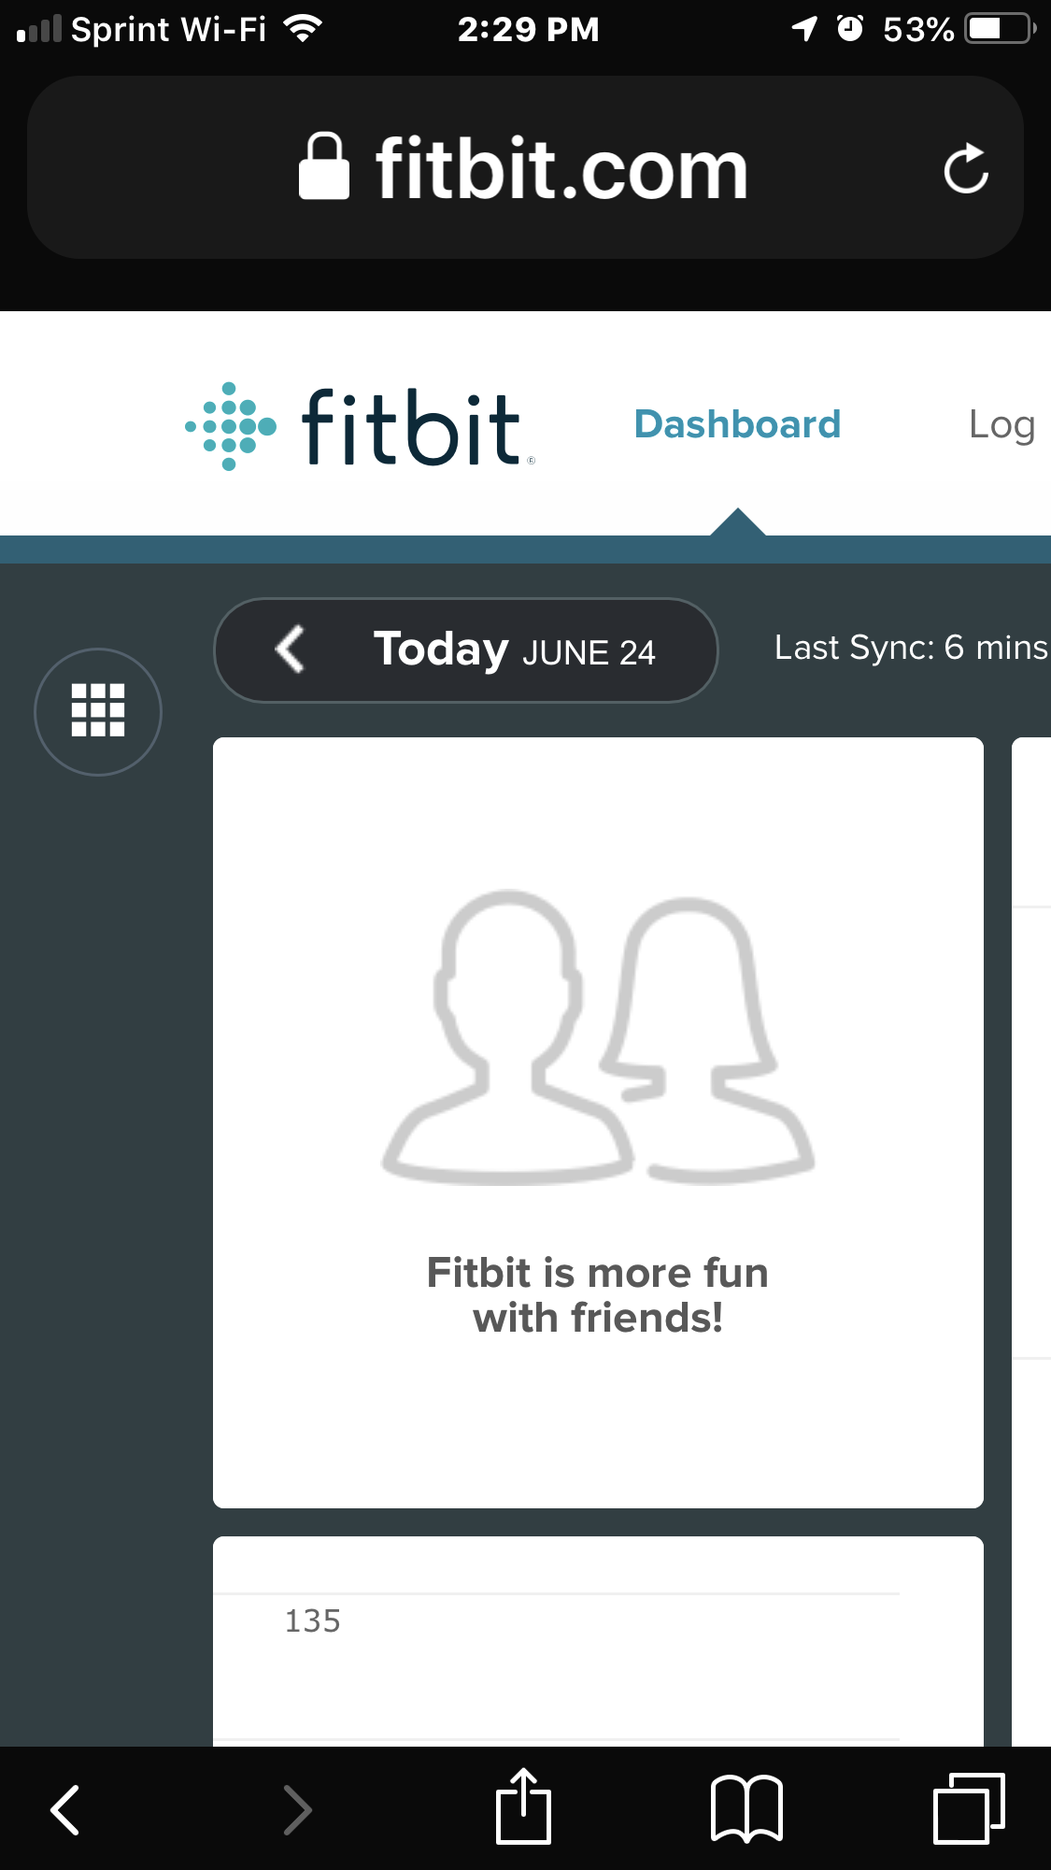Open the Today June 24 date selector
The image size is (1051, 1870).
tap(514, 650)
